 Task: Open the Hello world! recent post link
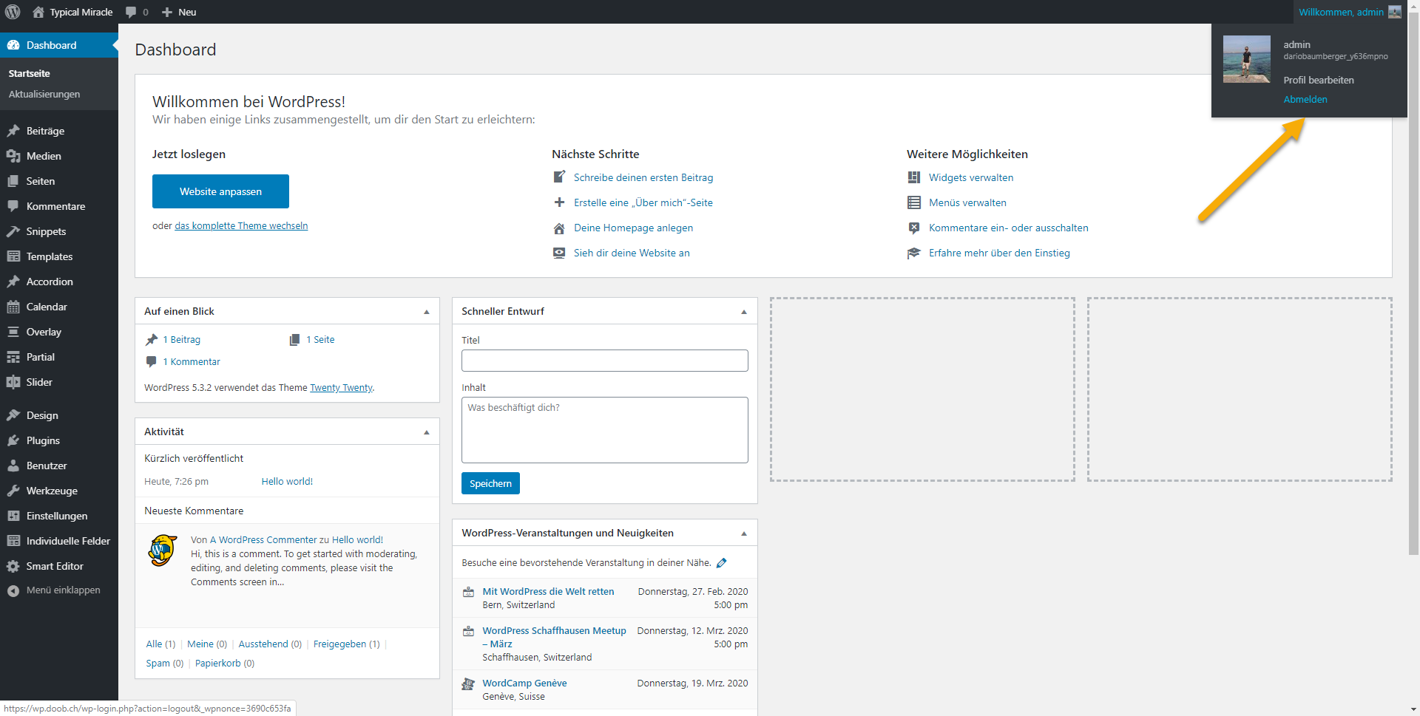coord(287,481)
